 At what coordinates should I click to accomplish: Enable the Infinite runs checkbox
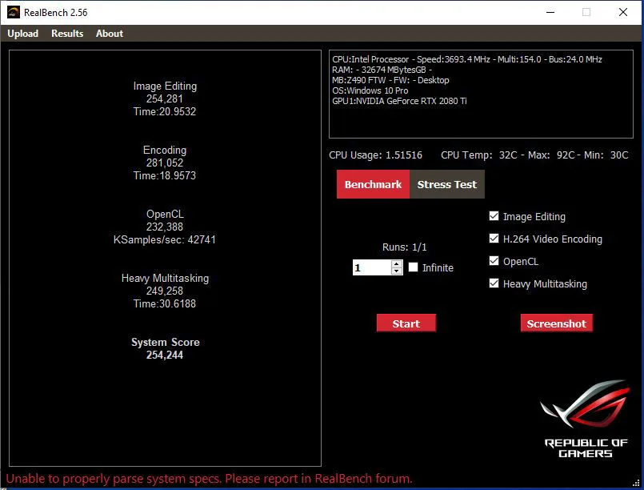(413, 267)
